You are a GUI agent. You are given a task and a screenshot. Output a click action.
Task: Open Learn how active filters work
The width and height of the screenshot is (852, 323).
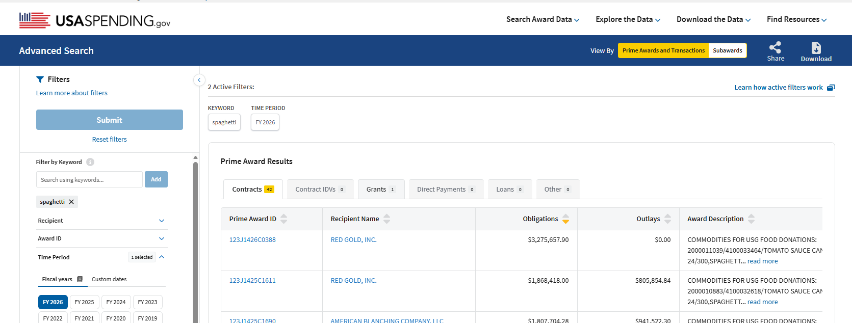(x=779, y=88)
